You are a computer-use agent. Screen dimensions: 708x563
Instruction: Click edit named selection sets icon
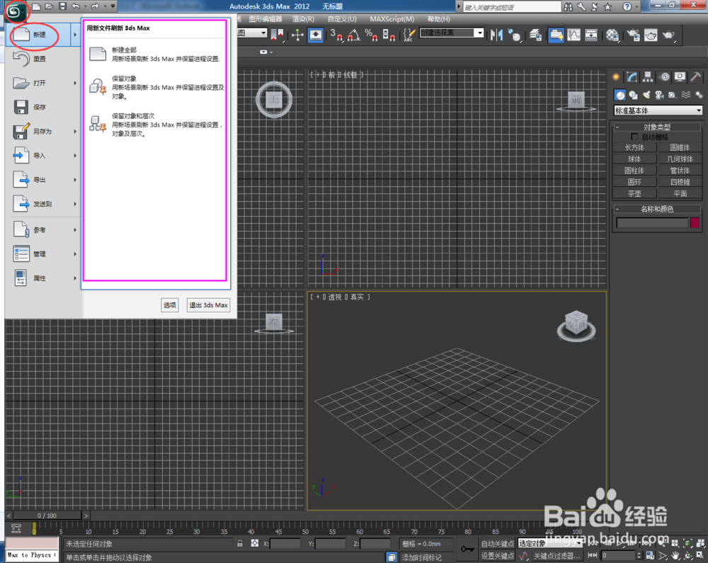point(409,35)
